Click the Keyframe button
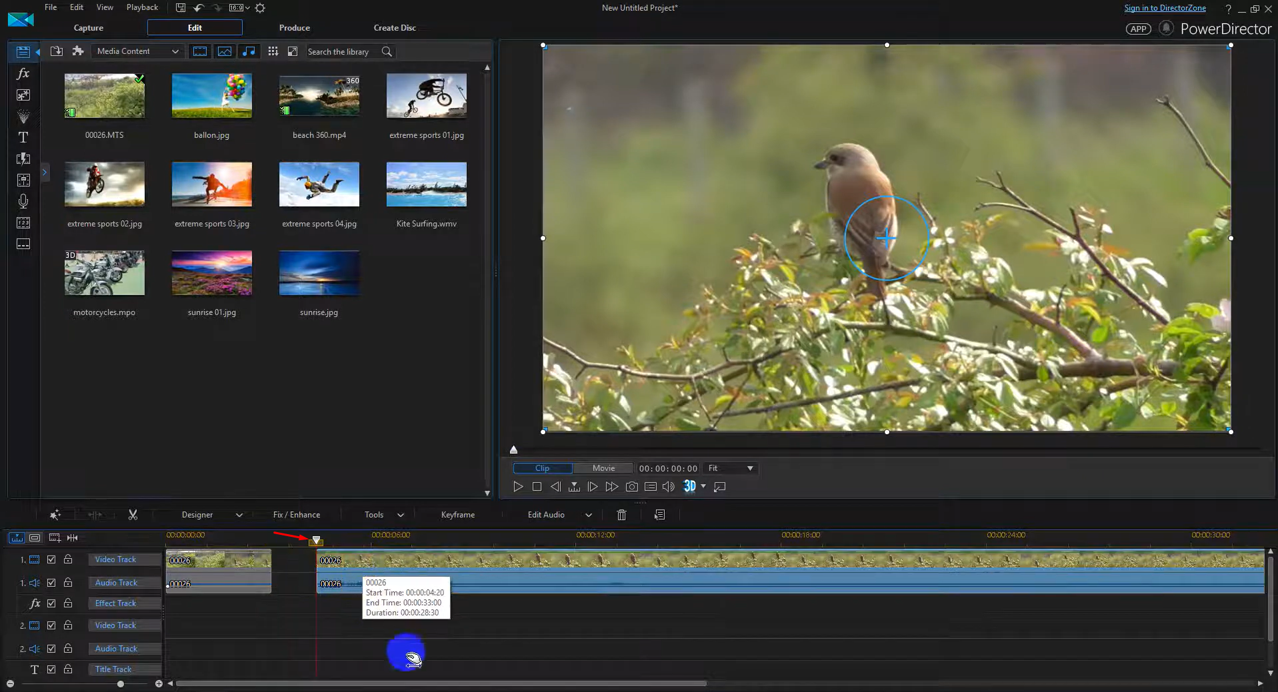Screen dimensions: 1278x692 point(458,514)
